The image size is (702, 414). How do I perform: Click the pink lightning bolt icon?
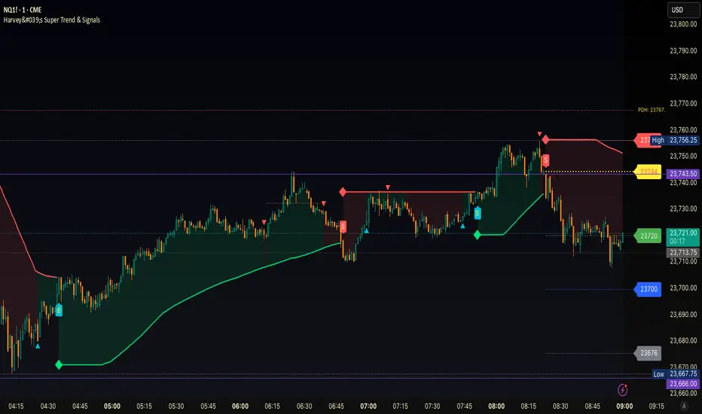(622, 390)
